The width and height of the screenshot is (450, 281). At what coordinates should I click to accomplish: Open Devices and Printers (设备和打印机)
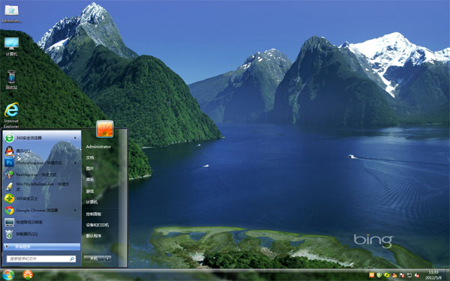(x=97, y=225)
